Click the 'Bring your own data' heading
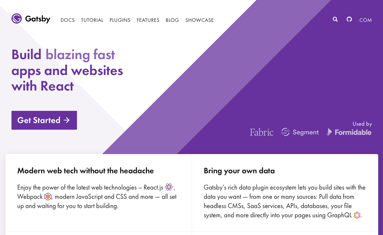The image size is (383, 235). (x=239, y=171)
